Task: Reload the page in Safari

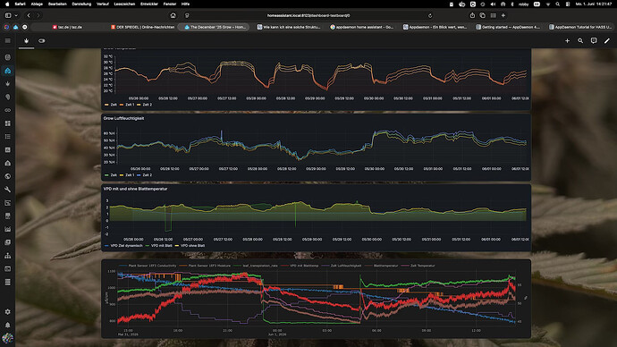Action: [x=430, y=16]
